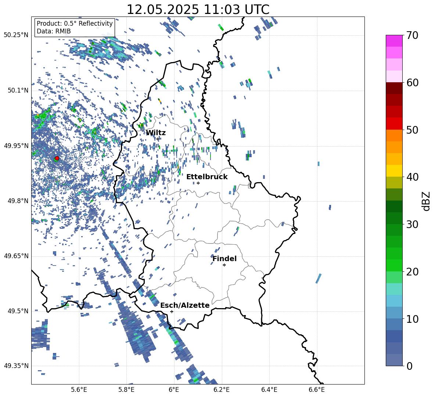Click the colorbar tick label 50

point(413,130)
